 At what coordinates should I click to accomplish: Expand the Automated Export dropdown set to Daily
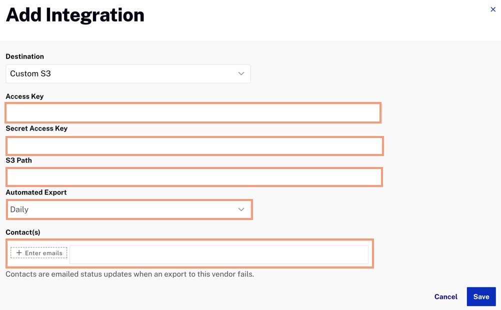[129, 209]
